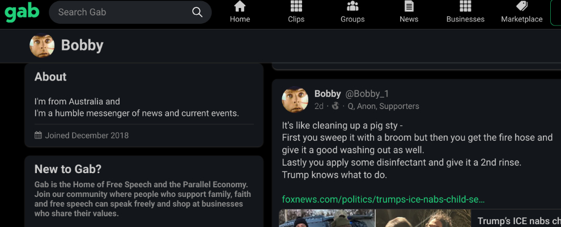The width and height of the screenshot is (561, 227).
Task: Open the Marketplace tag icon
Action: pyautogui.click(x=522, y=6)
